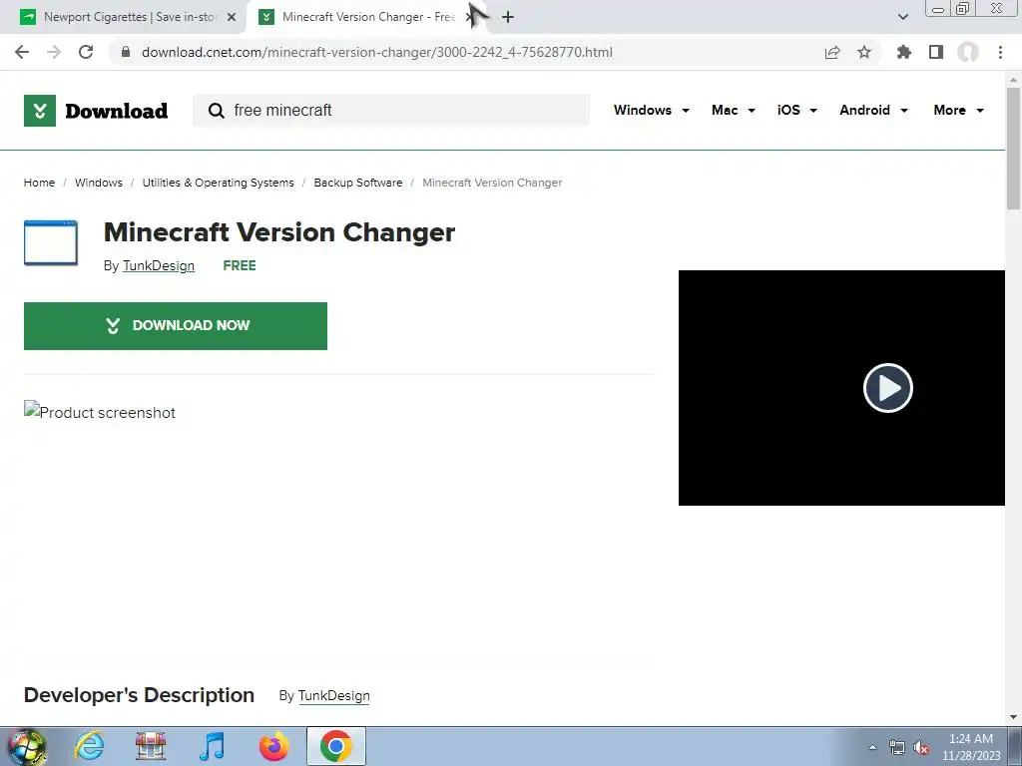Toggle Chrome side panel icon
This screenshot has width=1022, height=766.
(936, 52)
